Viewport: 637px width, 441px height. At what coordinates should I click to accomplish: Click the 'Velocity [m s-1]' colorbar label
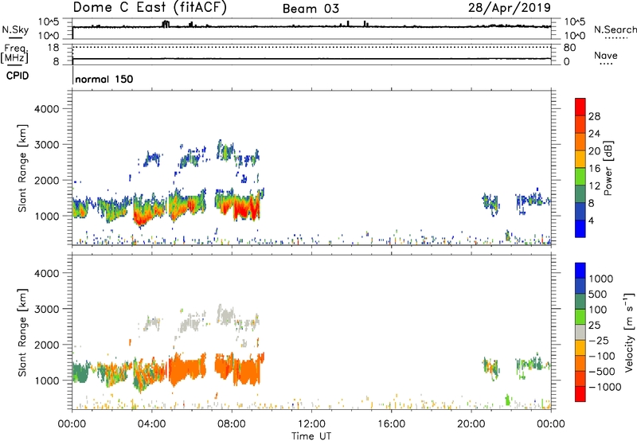(x=629, y=332)
